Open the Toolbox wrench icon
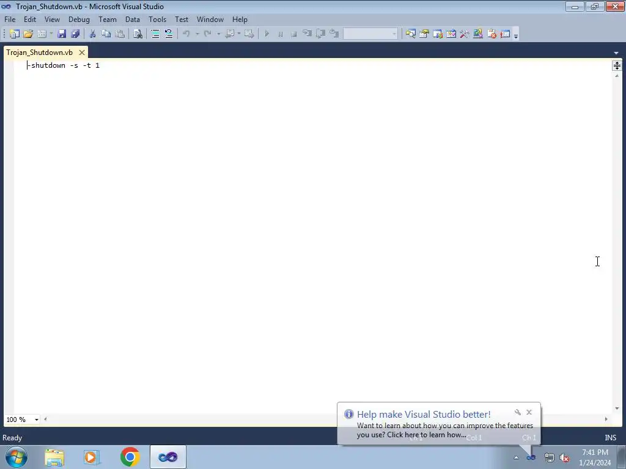This screenshot has height=469, width=626. click(465, 34)
